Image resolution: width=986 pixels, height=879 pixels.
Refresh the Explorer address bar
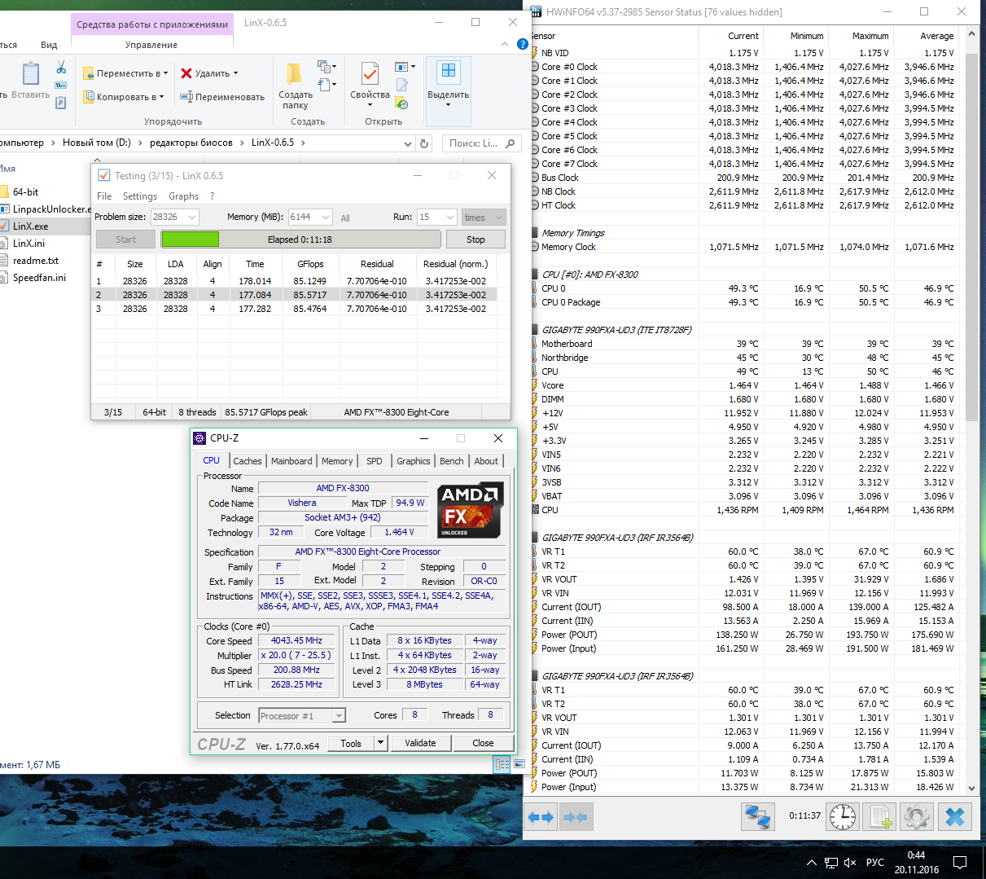(424, 143)
